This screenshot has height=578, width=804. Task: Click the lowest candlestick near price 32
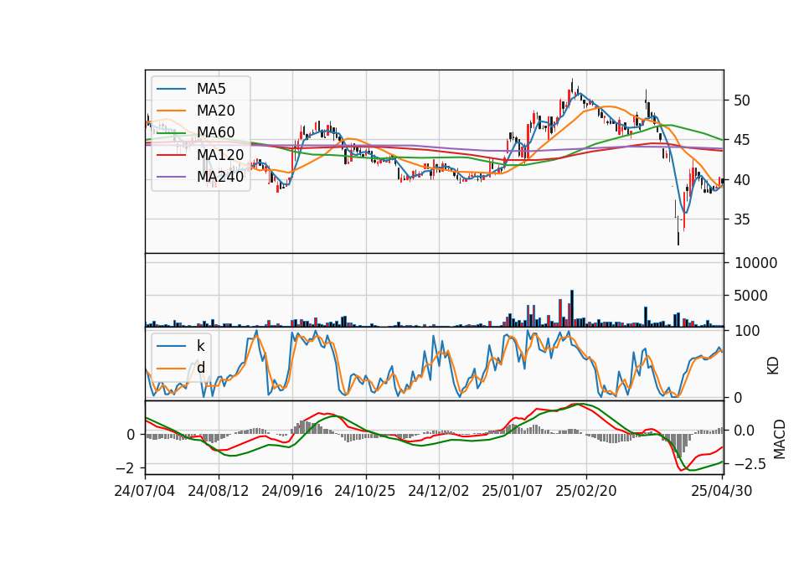[x=678, y=231]
